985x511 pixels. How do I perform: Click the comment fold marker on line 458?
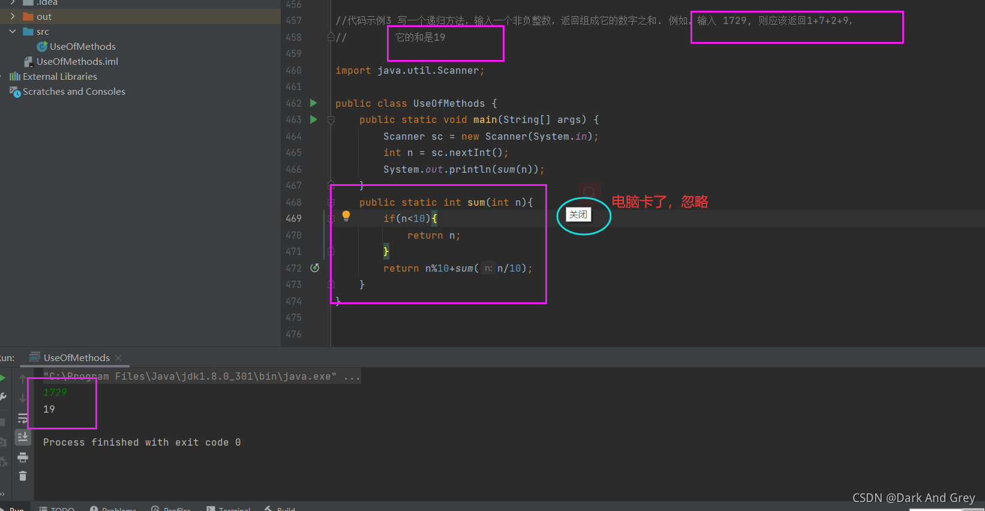(x=331, y=37)
